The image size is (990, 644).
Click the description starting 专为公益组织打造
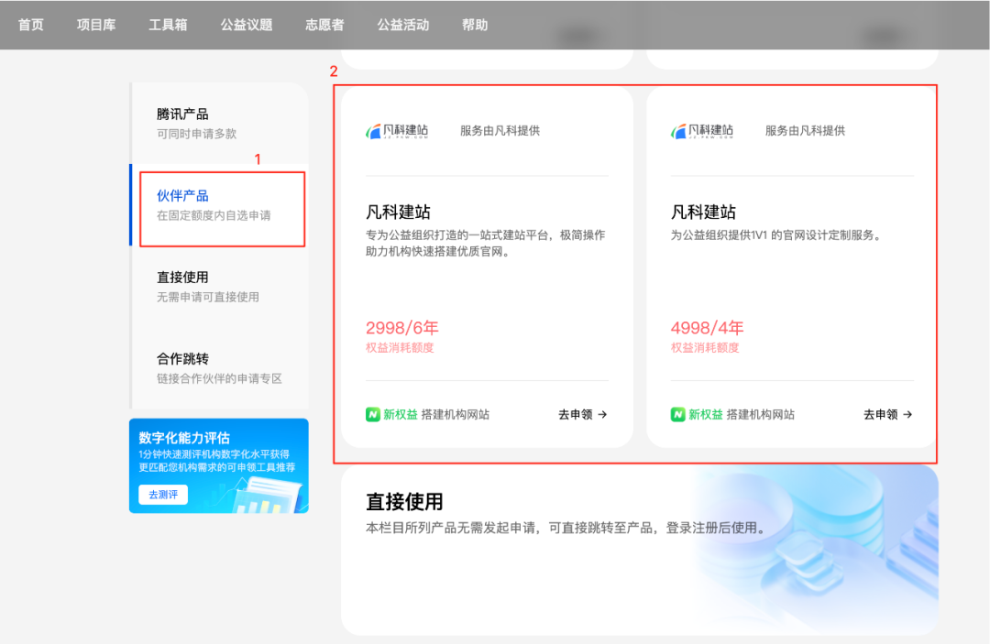[486, 244]
